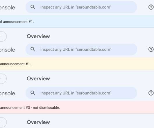The height and width of the screenshot is (128, 154).
Task: Focus the URL inspect field above the blue banner
Action: pos(81,7)
